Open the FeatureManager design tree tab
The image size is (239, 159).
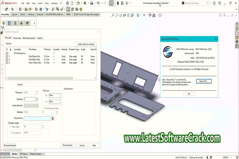(4, 23)
